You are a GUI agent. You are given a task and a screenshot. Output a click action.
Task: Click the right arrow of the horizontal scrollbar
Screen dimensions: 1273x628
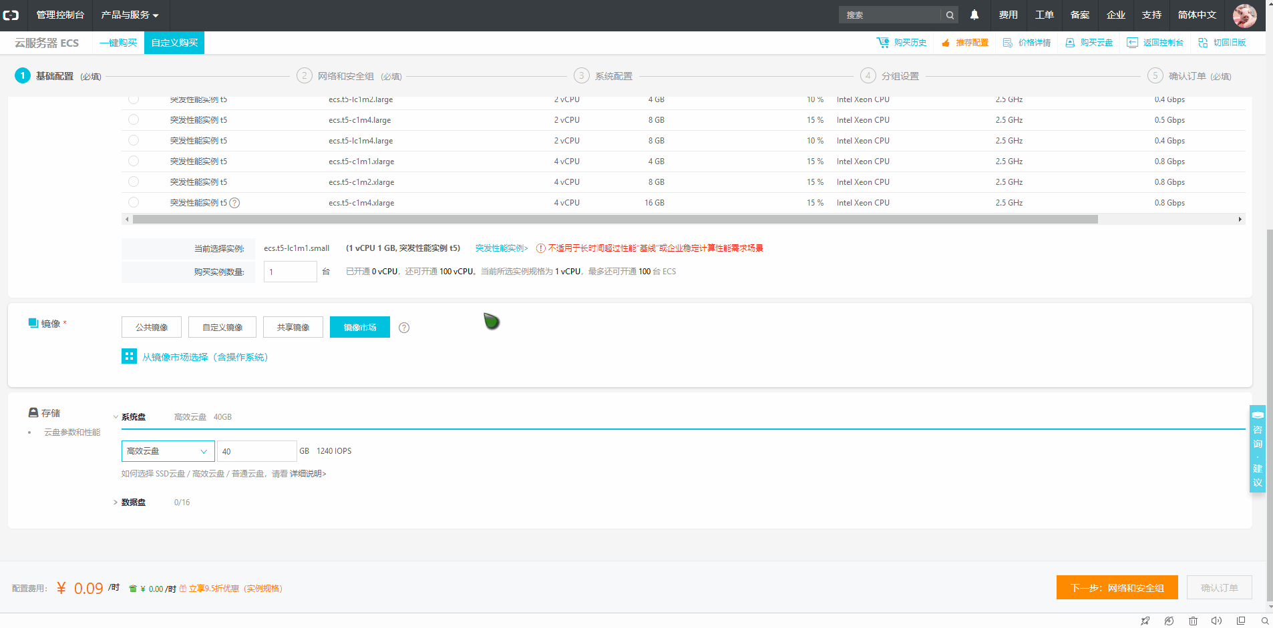click(1240, 219)
